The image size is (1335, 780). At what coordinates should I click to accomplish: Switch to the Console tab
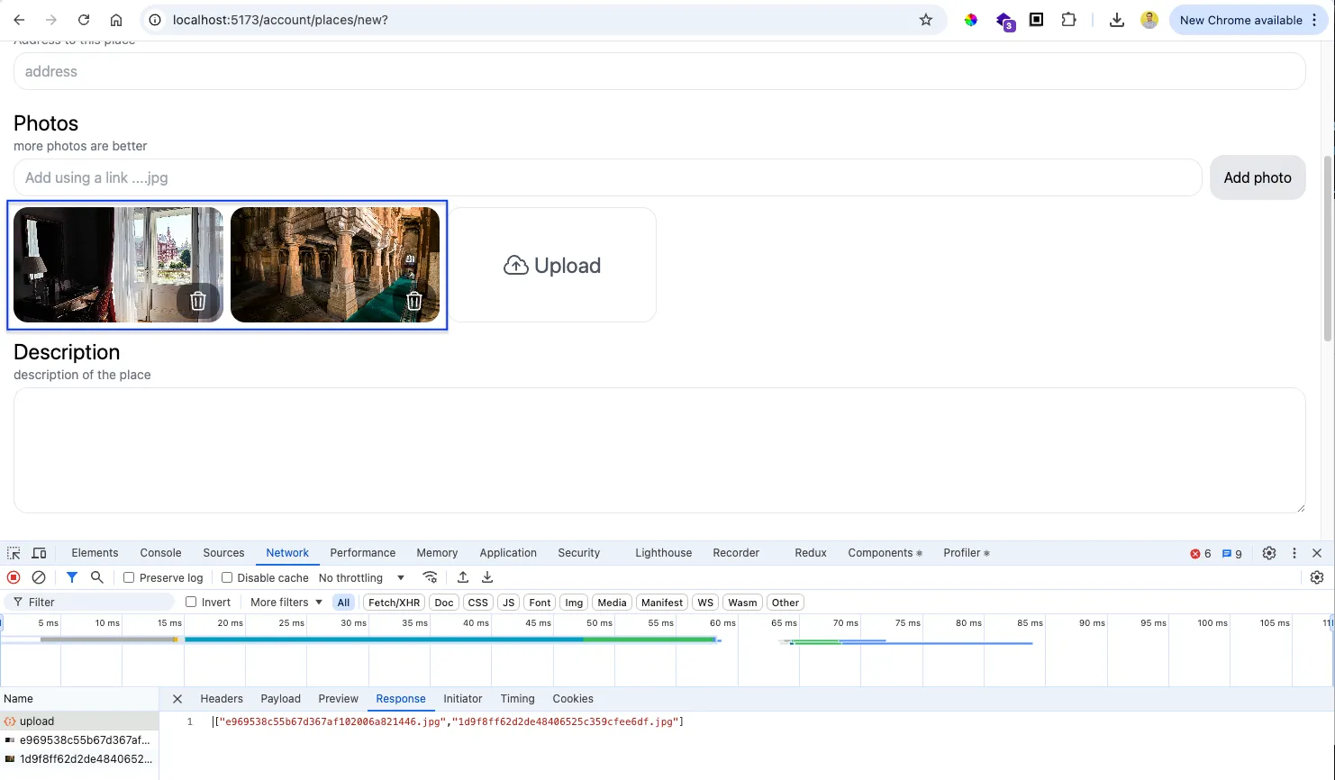[160, 553]
